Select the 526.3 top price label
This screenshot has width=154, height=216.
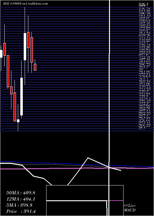(x=144, y=4)
